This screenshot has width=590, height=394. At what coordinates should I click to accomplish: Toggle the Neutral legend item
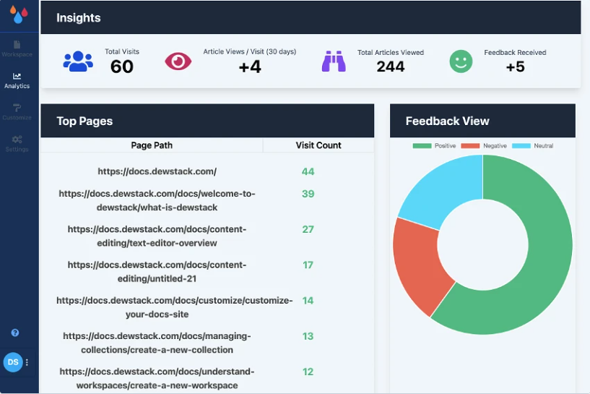[x=532, y=146]
